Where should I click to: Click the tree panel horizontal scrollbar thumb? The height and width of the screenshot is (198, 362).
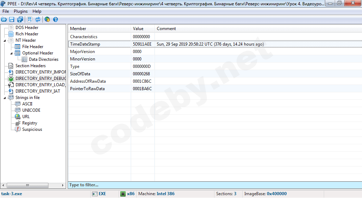coord(28,185)
